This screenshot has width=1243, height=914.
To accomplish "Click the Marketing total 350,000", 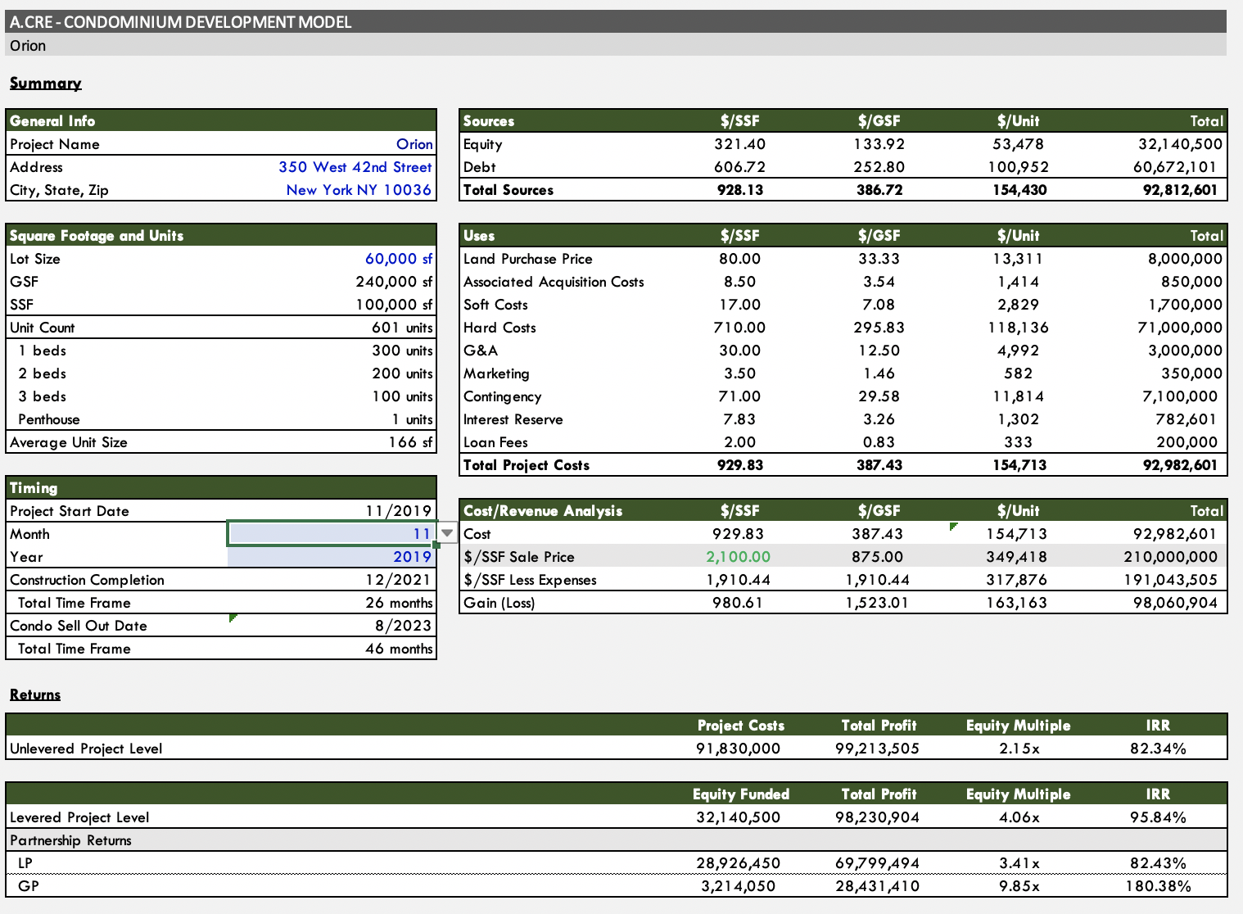I will click(1189, 373).
